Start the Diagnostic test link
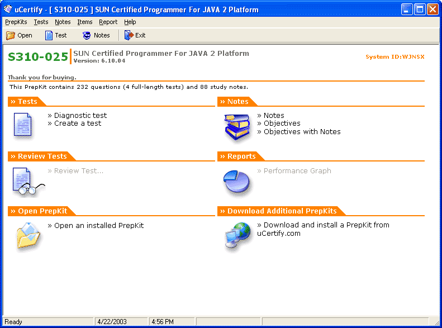Viewport: 442px width, 328px height. [x=77, y=115]
